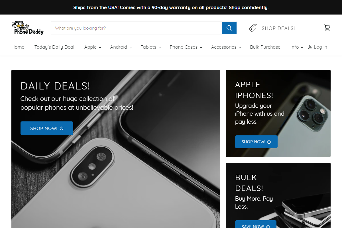Click SHOP NOW under Apple iPhones
Screen dimensions: 342x228
(x=256, y=142)
